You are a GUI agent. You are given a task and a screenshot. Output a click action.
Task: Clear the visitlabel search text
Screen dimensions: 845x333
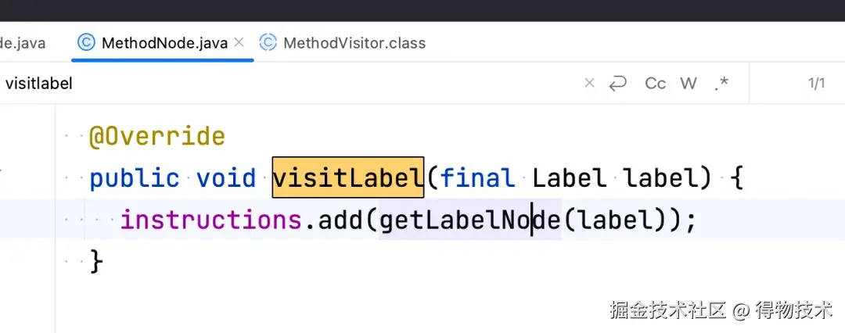[590, 83]
